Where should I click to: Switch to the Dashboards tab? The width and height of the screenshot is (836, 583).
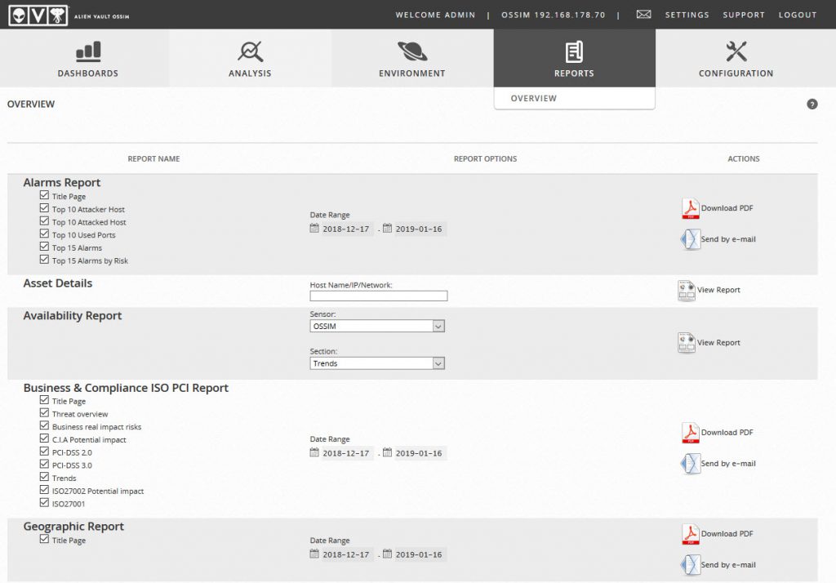tap(87, 59)
